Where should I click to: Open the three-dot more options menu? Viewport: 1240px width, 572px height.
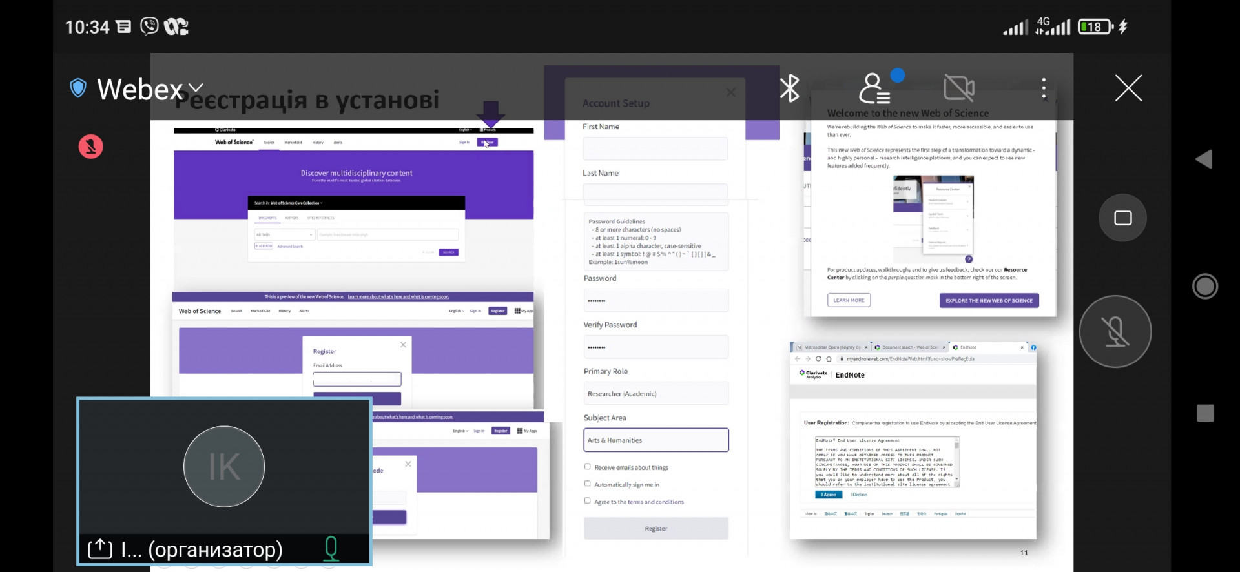1044,88
